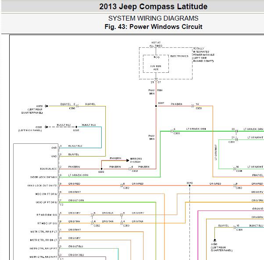The width and height of the screenshot is (264, 260).
Task: Select splice label "S325"
Action: coord(76,130)
